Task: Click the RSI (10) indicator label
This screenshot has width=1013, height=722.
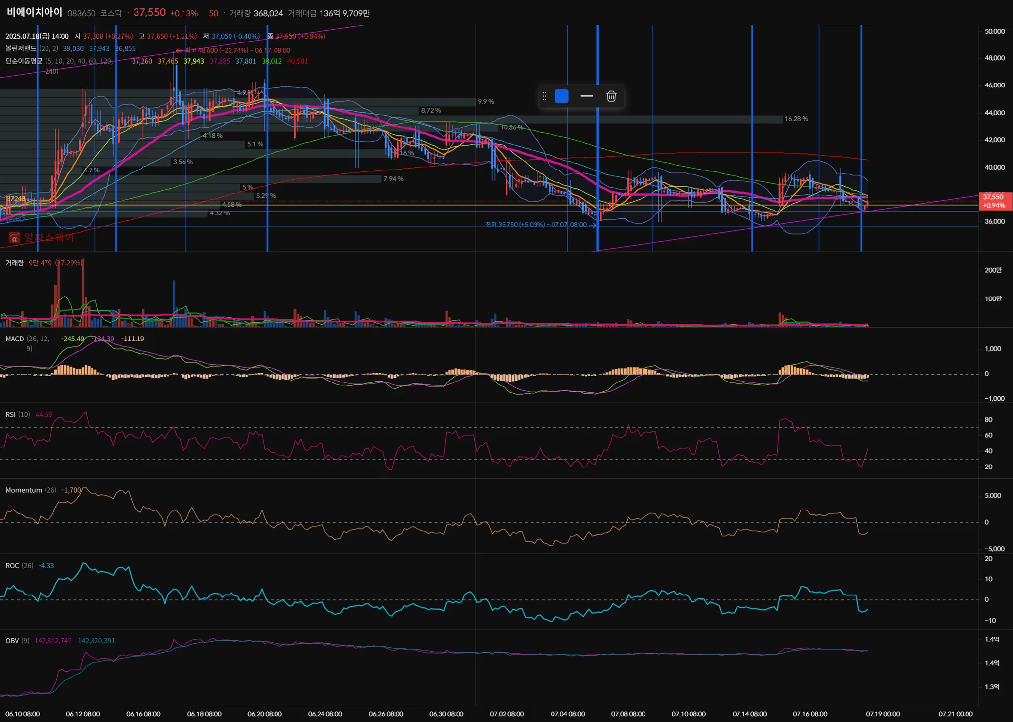Action: tap(18, 414)
